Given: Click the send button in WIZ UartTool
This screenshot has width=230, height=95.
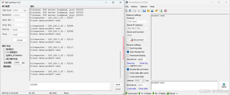Looking at the screenshot, I should 118,85.
